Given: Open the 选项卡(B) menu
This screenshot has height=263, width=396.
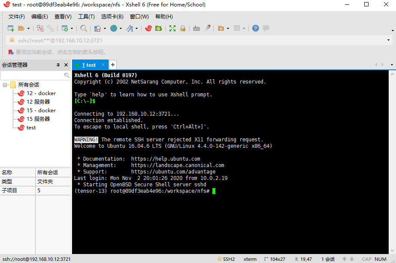Looking at the screenshot, I should click(112, 17).
